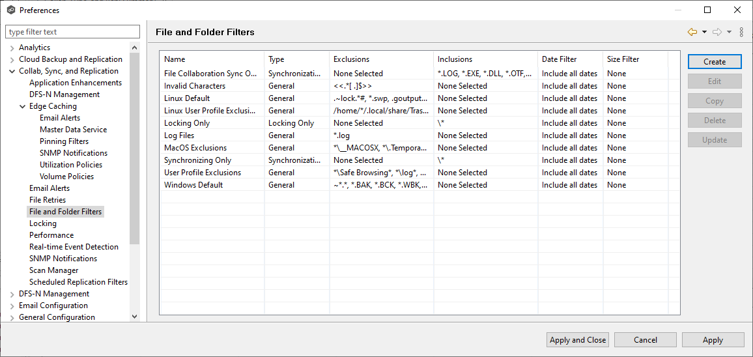Click the Edit button
The height and width of the screenshot is (357, 753).
(x=715, y=81)
